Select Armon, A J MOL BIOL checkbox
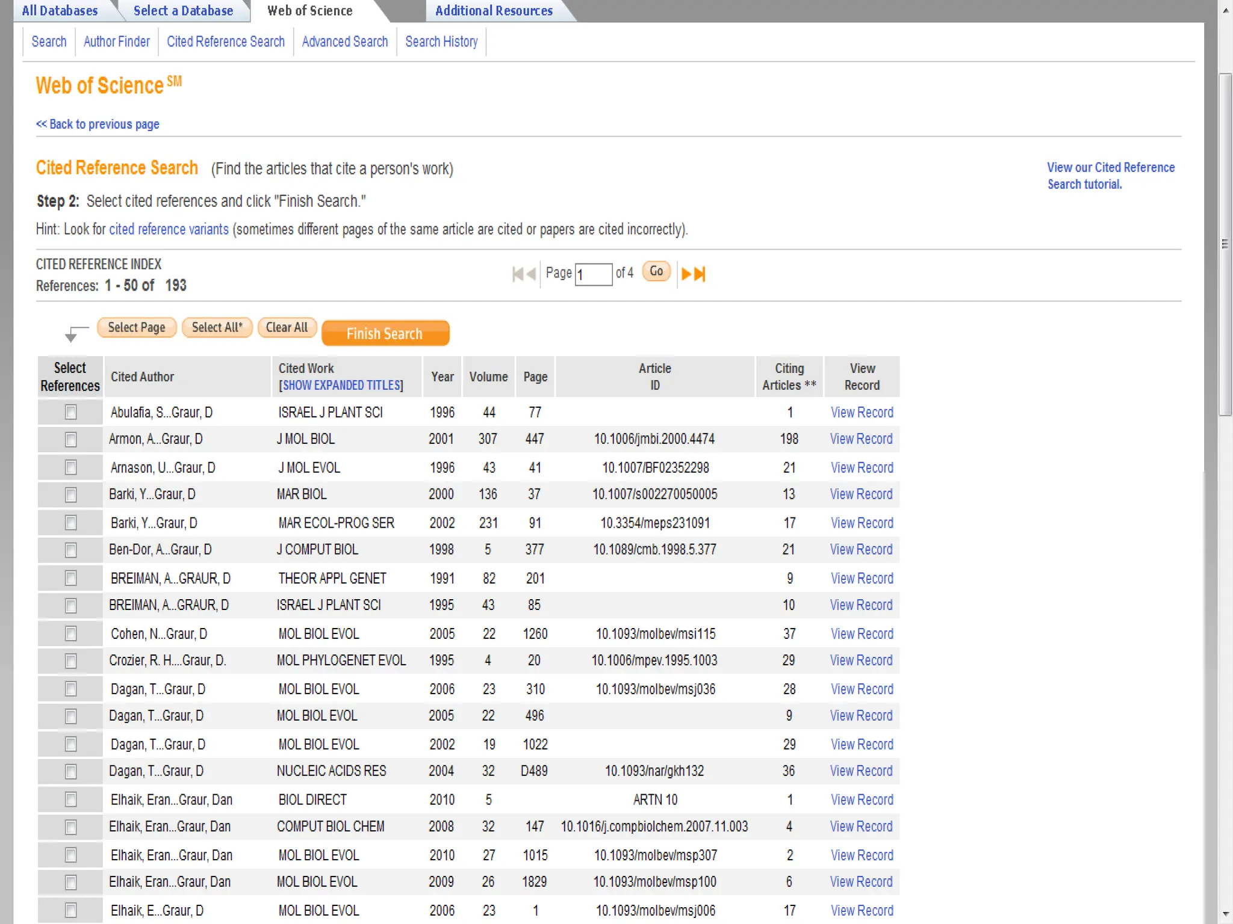 click(70, 439)
